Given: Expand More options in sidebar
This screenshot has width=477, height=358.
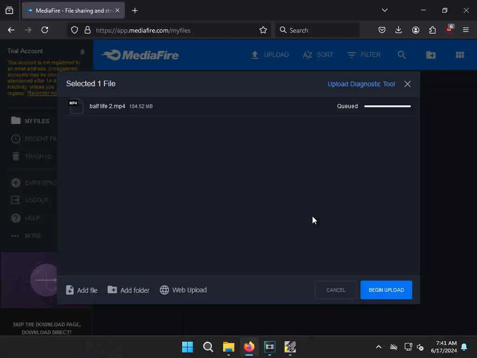Looking at the screenshot, I should [26, 235].
